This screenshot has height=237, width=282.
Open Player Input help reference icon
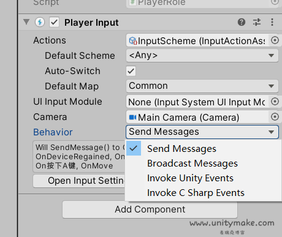(x=242, y=22)
